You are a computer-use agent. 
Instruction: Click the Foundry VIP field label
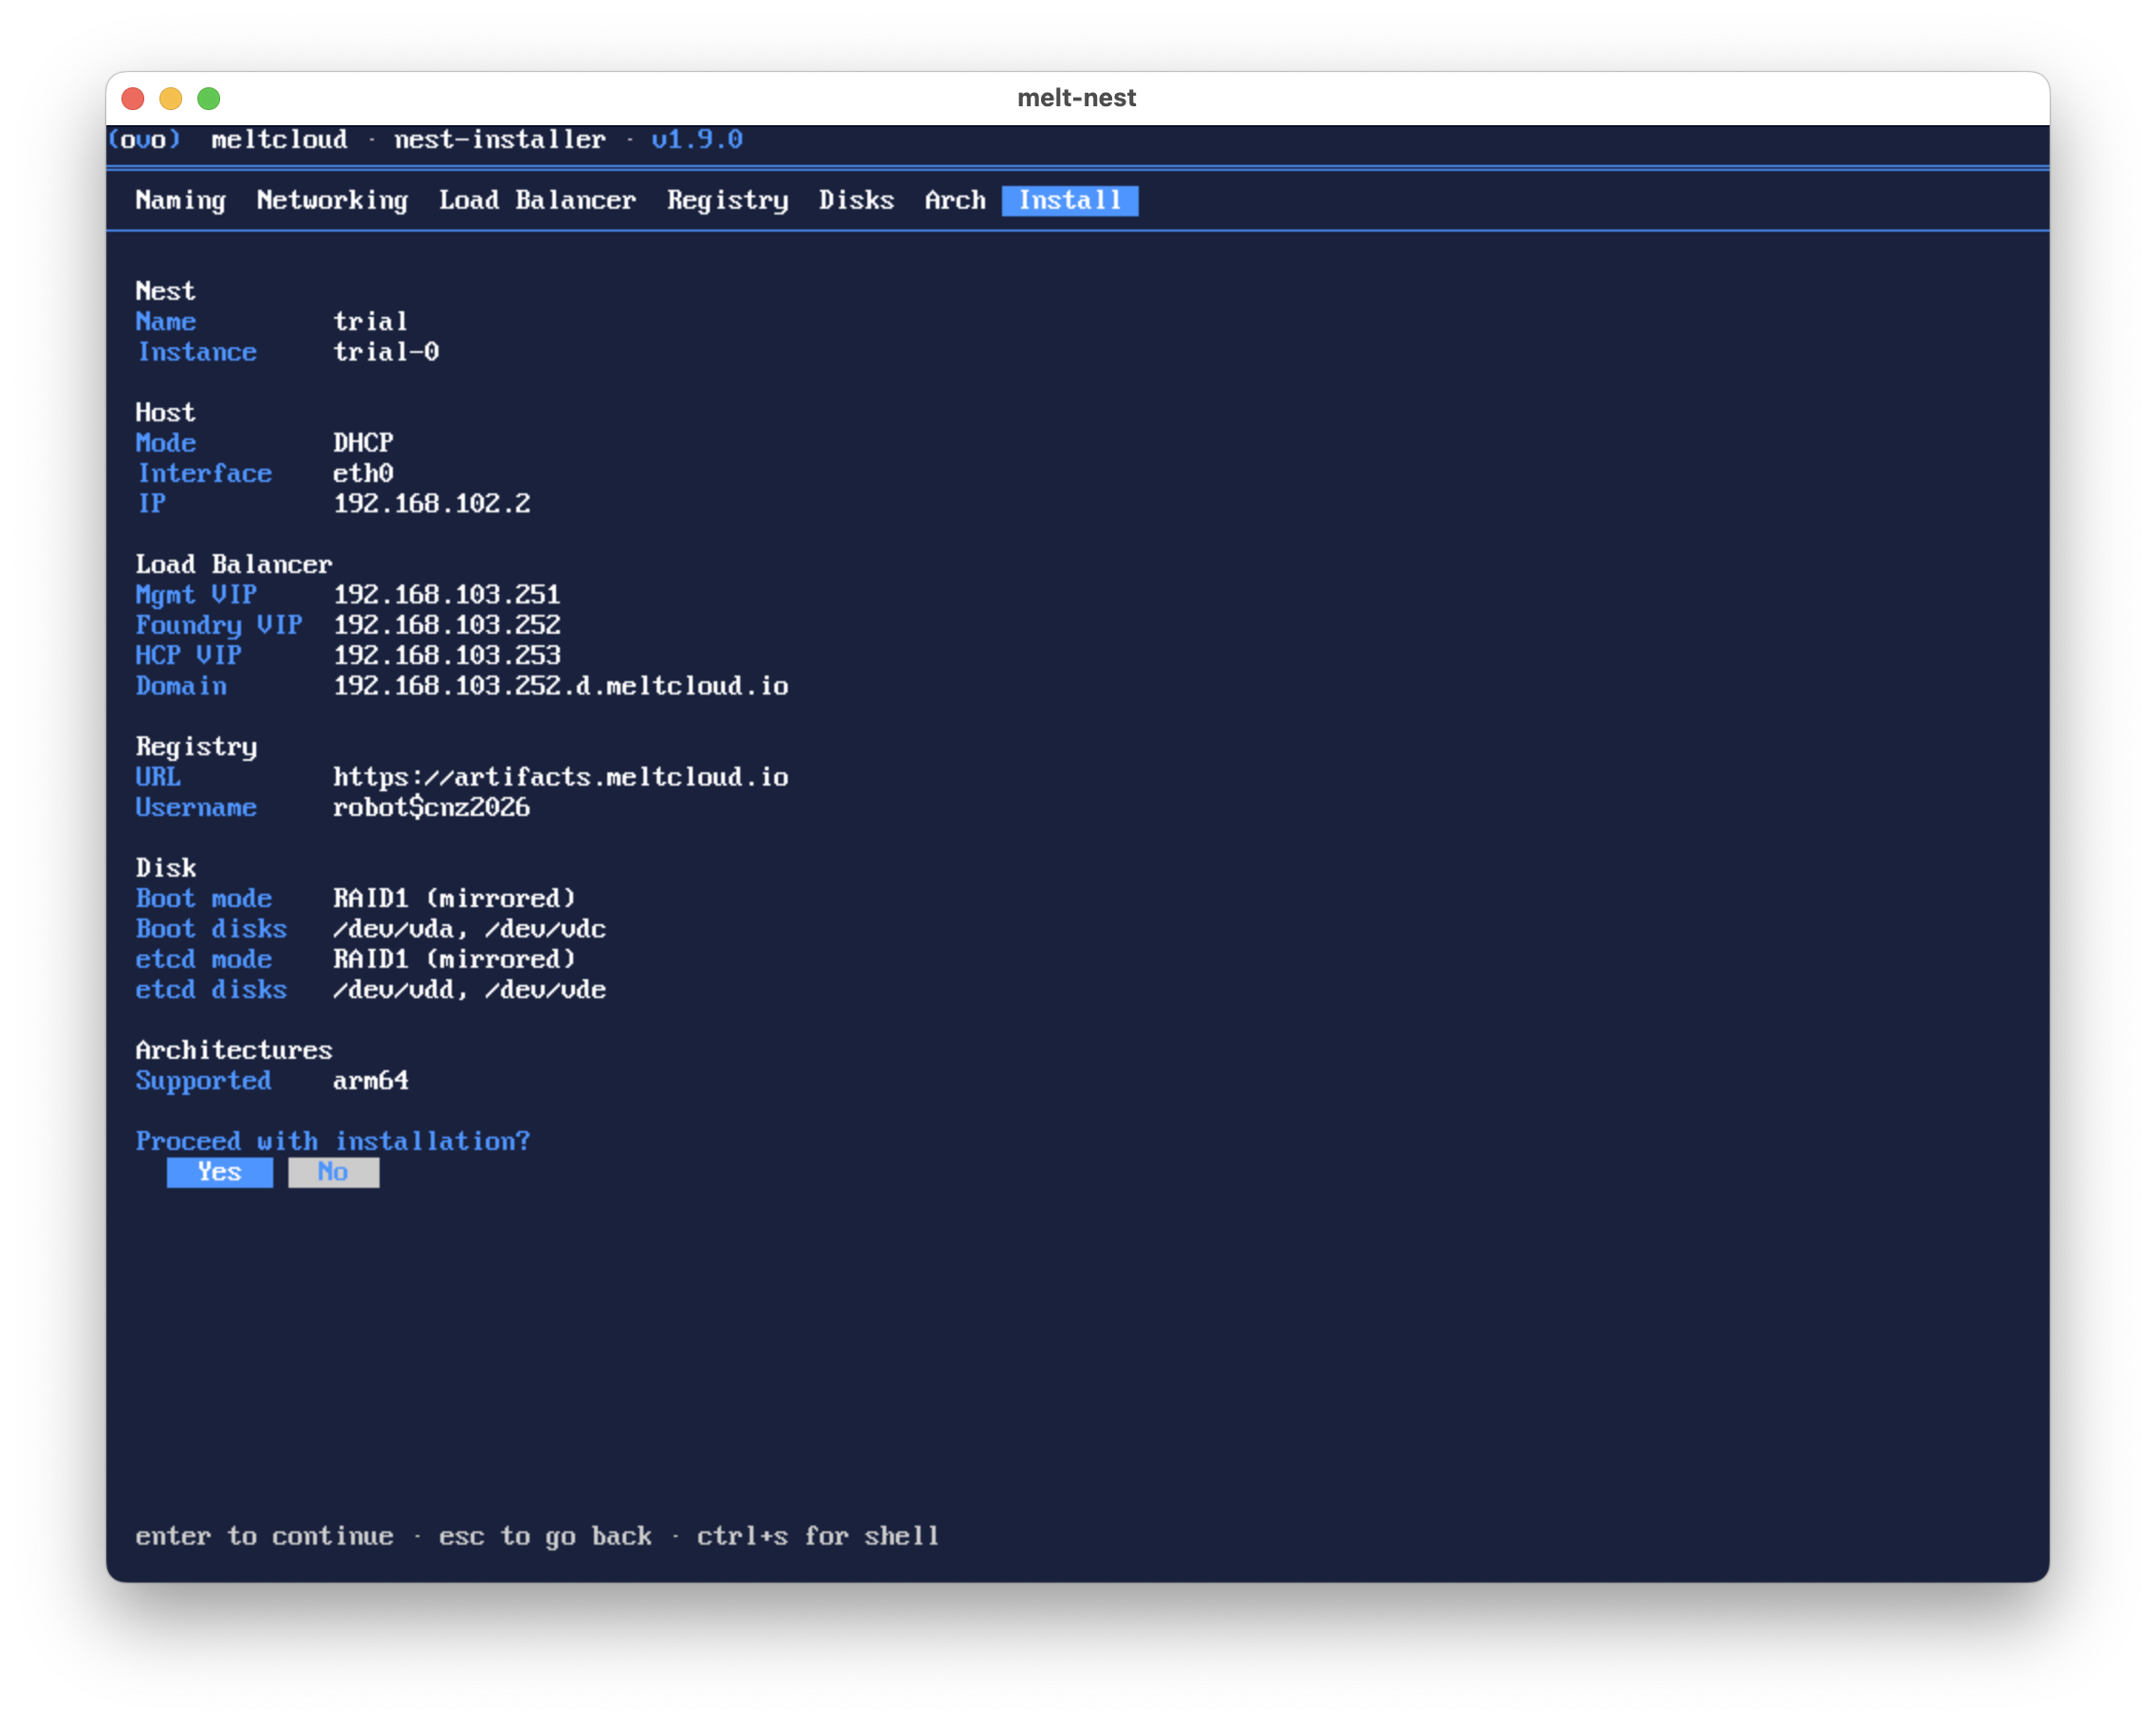[x=219, y=625]
